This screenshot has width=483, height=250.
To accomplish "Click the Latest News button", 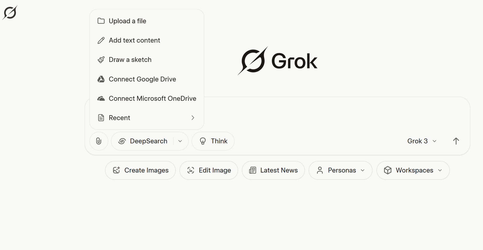I will coord(273,170).
